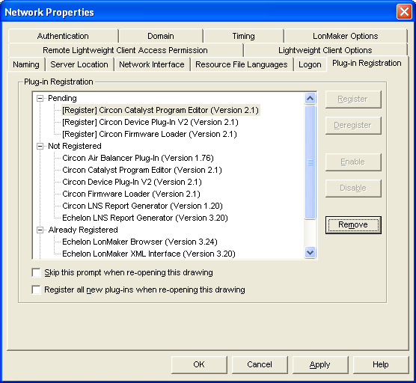The height and width of the screenshot is (383, 416).
Task: Open the Network Interface tab
Action: pos(152,64)
